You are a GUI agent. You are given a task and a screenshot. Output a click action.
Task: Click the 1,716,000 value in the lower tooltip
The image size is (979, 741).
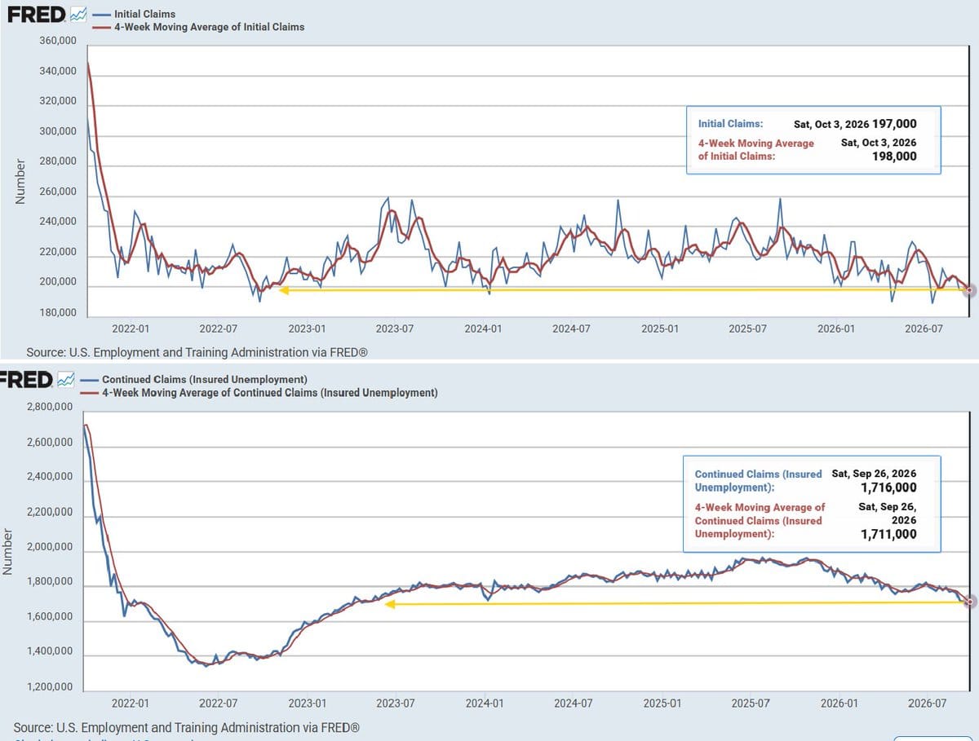(888, 487)
